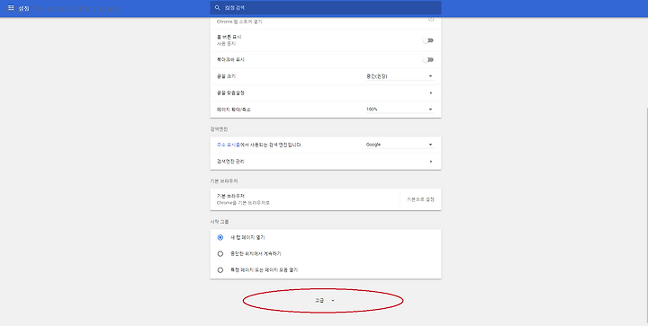
Task: Click the Chrome을 기본 브라우저로 text
Action: click(x=243, y=203)
